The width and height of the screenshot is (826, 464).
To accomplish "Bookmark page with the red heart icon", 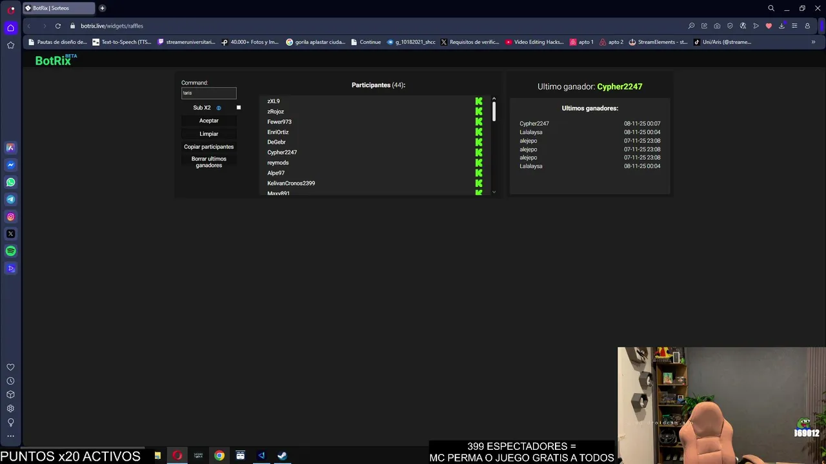I will click(x=769, y=26).
